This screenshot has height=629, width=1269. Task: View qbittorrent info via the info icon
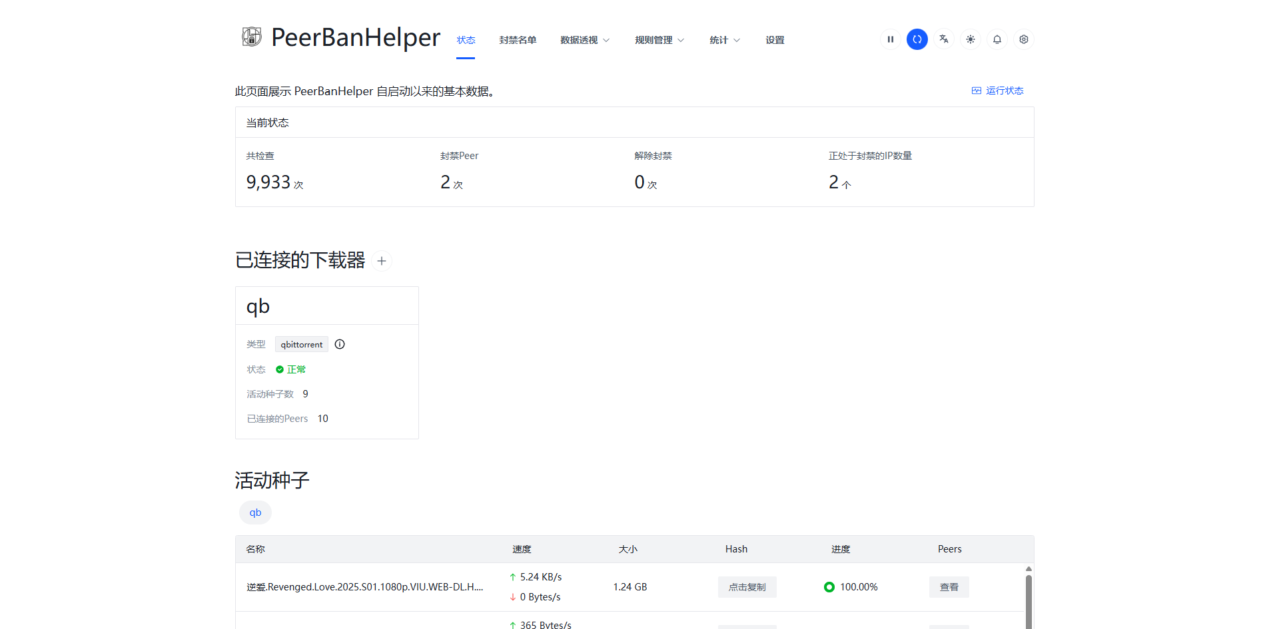pos(339,344)
